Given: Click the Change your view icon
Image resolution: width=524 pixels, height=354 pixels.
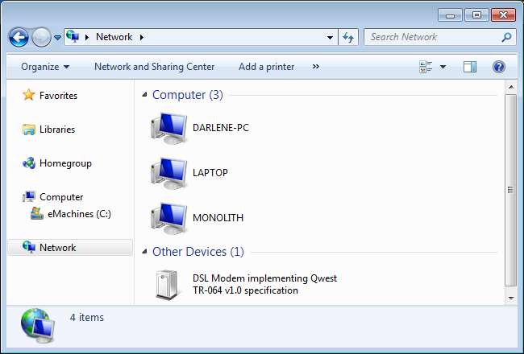Looking at the screenshot, I should pos(426,67).
